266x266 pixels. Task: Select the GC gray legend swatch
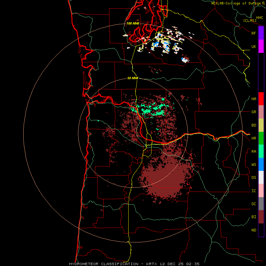[x=261, y=204]
